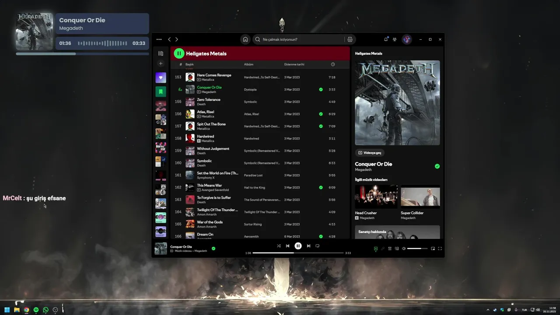Select the War of the Gods track
This screenshot has height=315, width=560.
(260, 224)
